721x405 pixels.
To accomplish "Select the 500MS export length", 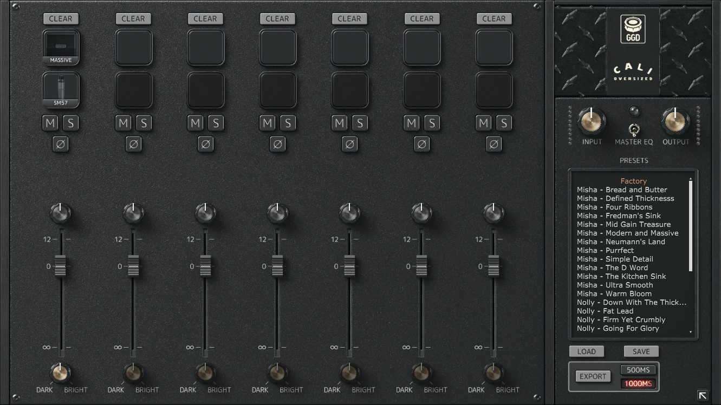I will pos(638,370).
